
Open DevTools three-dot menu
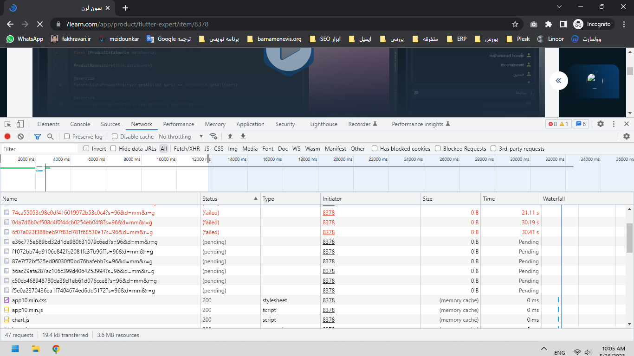(x=614, y=124)
